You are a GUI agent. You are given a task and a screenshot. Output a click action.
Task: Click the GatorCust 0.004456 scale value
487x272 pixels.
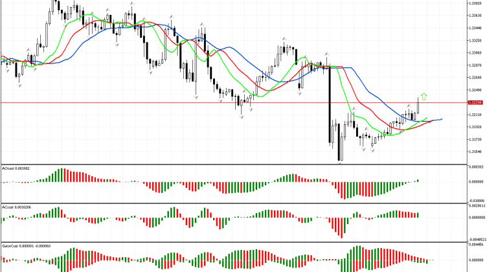click(x=476, y=245)
